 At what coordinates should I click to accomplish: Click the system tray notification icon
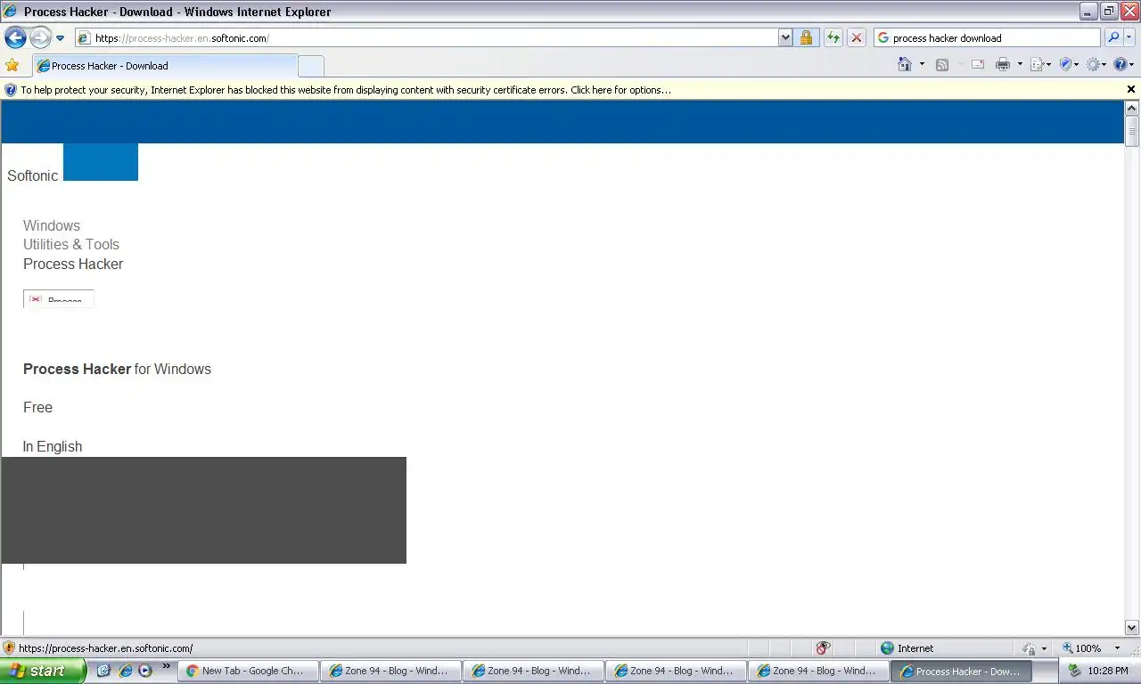coord(1074,671)
